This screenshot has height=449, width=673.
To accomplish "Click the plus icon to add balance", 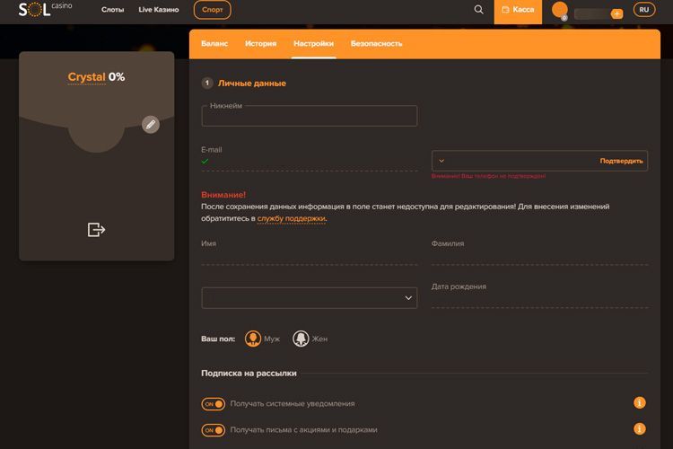I will tap(616, 13).
